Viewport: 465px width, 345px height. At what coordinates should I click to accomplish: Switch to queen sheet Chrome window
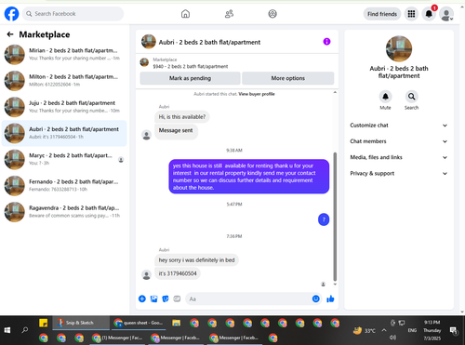[x=139, y=323]
